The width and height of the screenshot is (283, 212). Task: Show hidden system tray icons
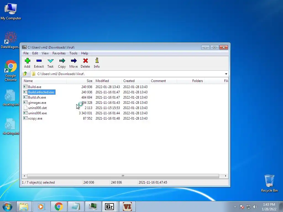tap(235, 207)
